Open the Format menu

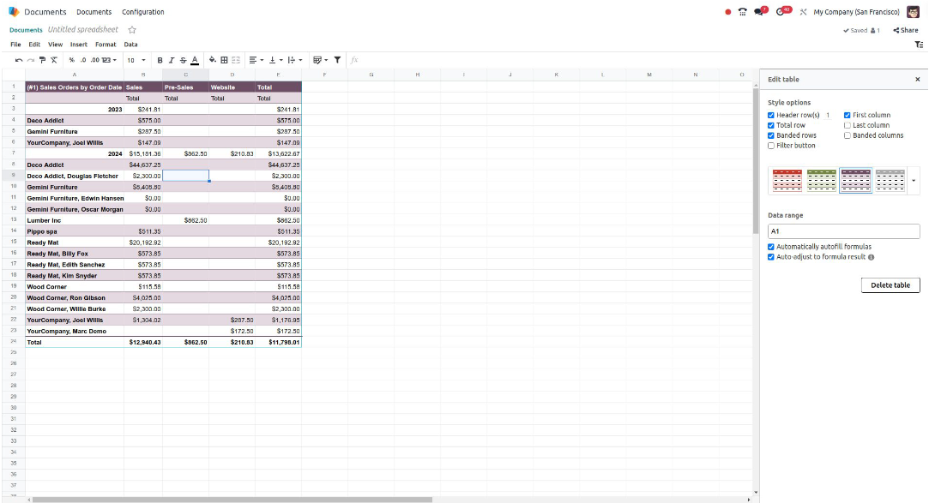coord(106,45)
